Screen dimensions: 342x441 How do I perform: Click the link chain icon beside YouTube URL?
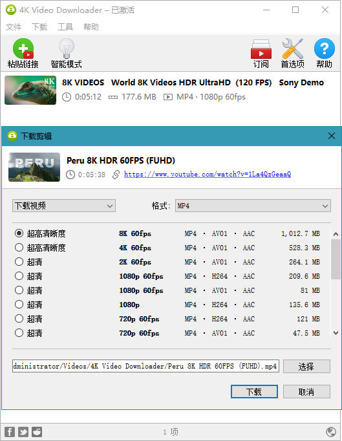[x=116, y=175]
